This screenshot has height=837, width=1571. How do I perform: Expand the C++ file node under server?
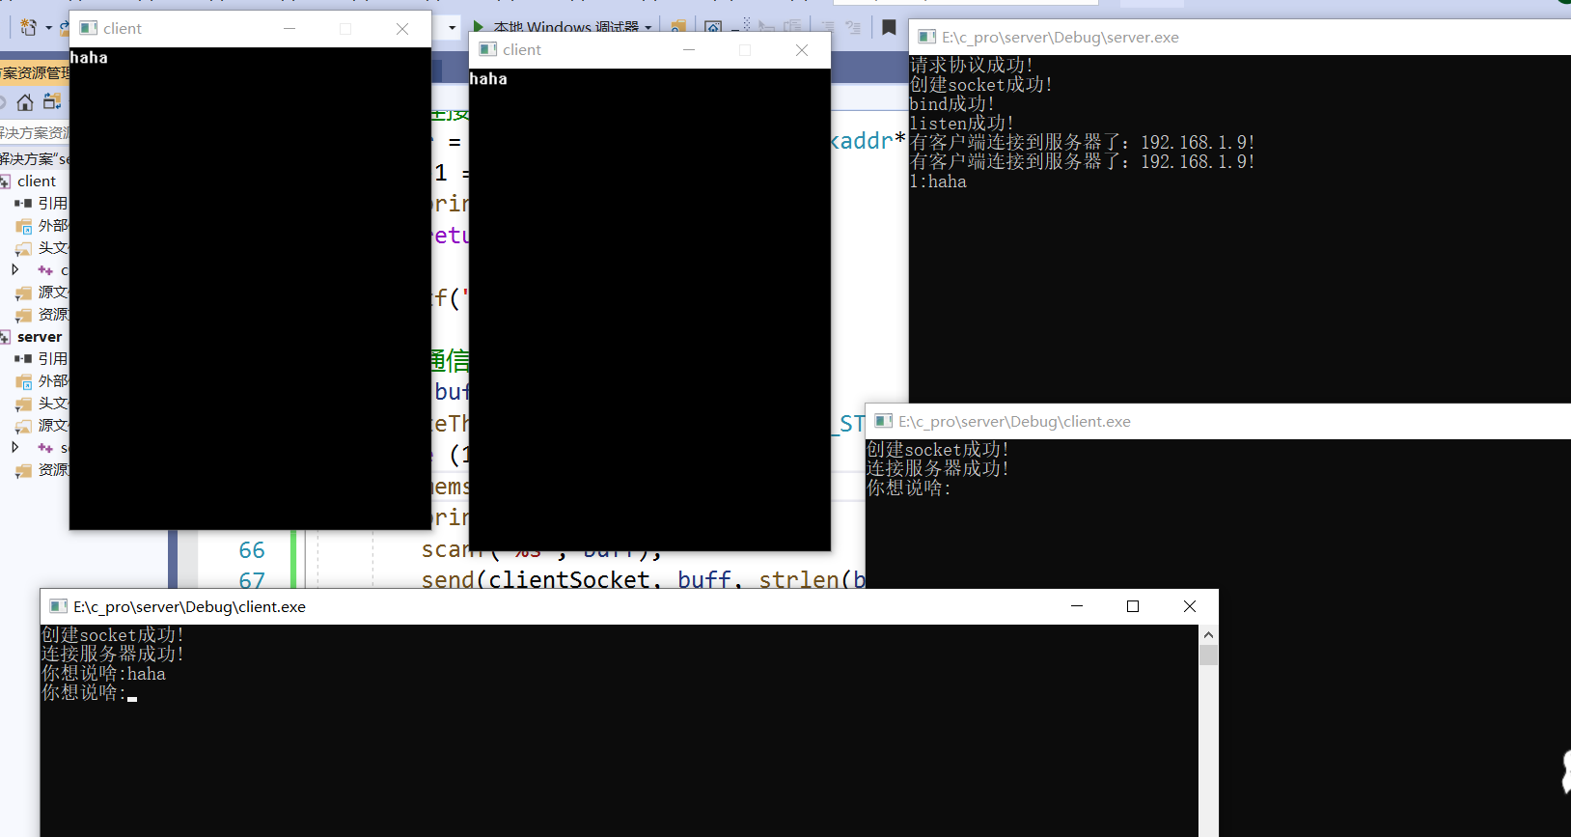(14, 447)
